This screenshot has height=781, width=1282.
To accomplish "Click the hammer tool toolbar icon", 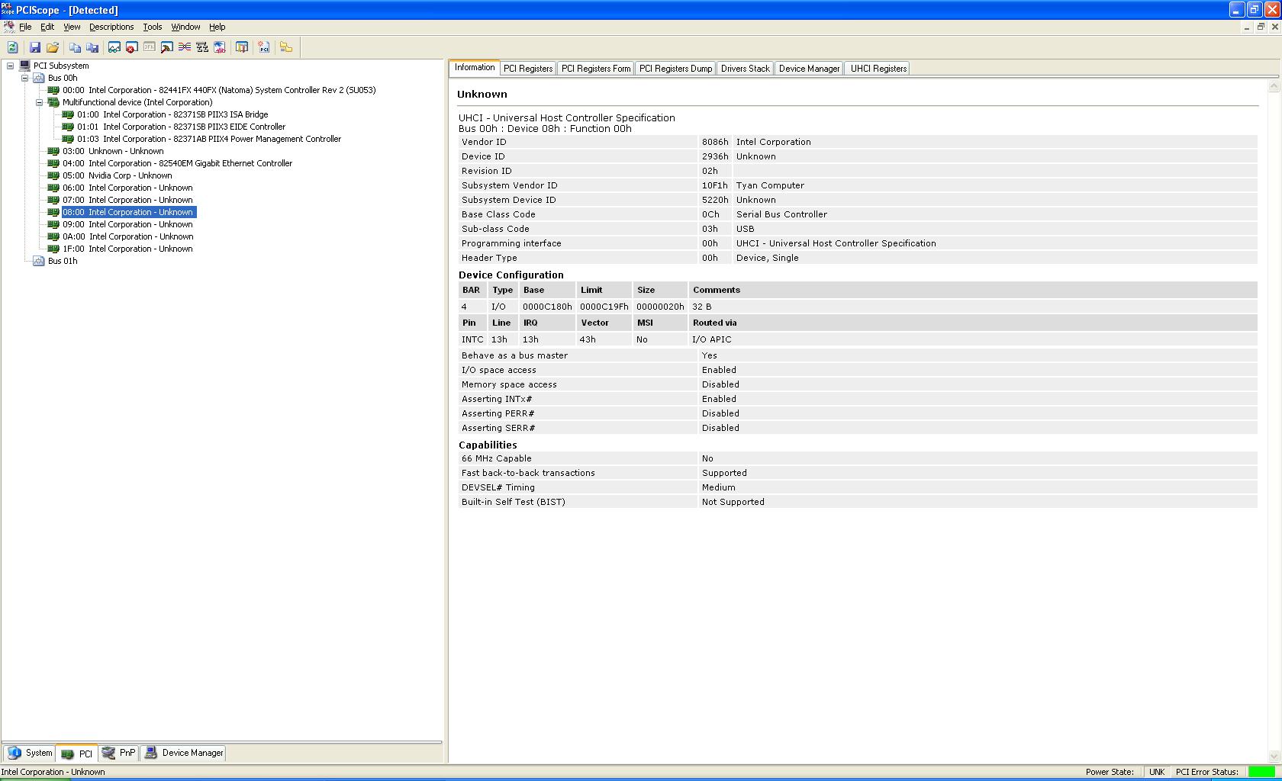I will click(166, 47).
